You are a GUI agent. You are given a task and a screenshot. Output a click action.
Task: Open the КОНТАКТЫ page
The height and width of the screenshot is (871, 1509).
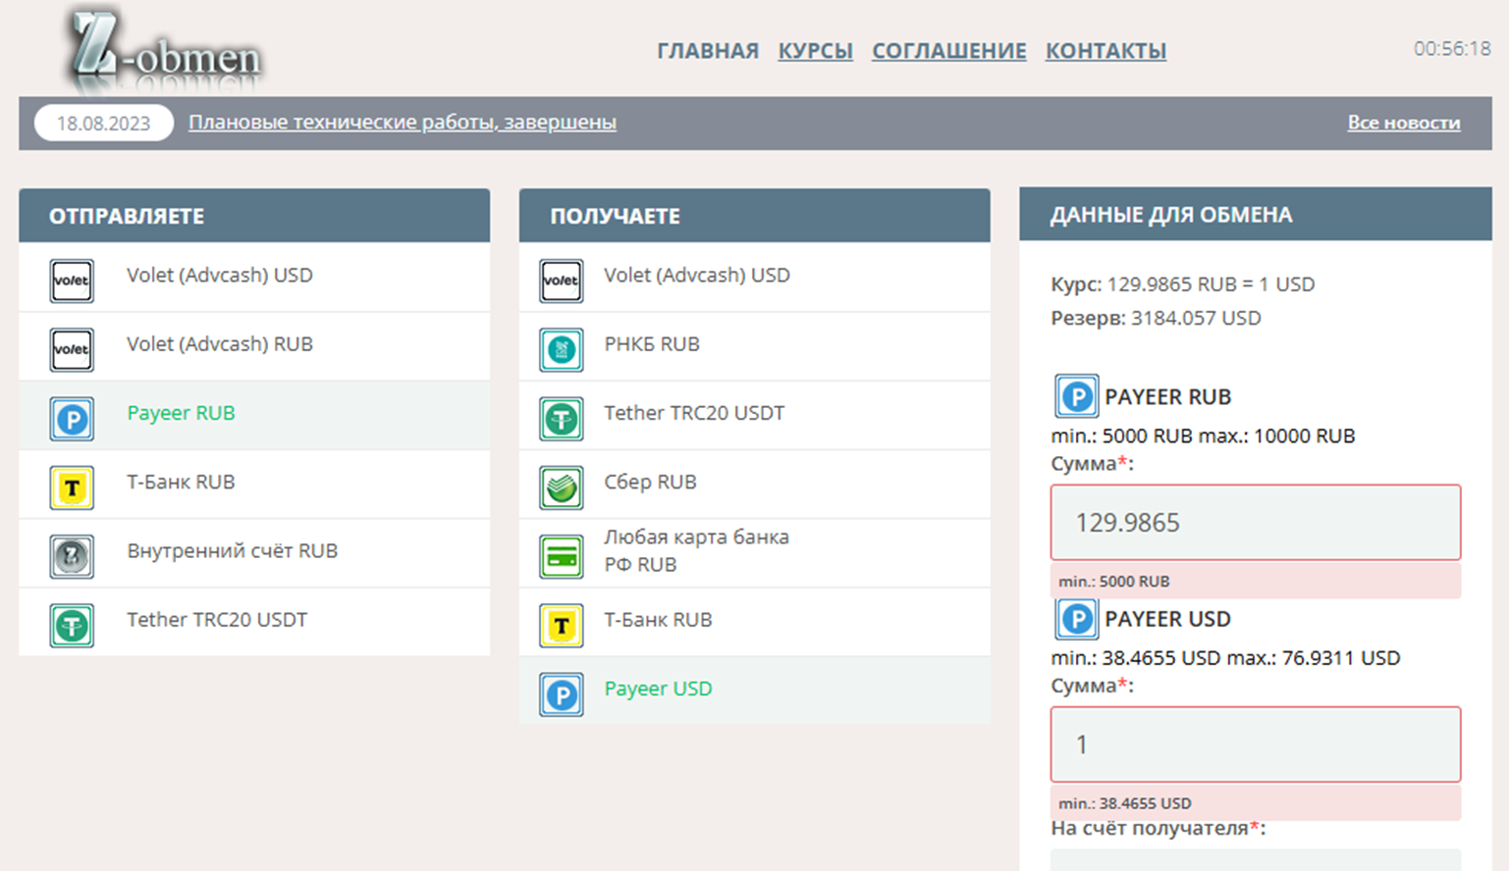(1105, 51)
